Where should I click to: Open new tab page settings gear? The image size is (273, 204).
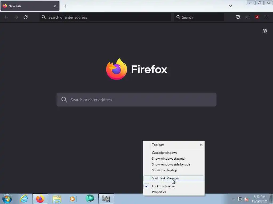(265, 31)
